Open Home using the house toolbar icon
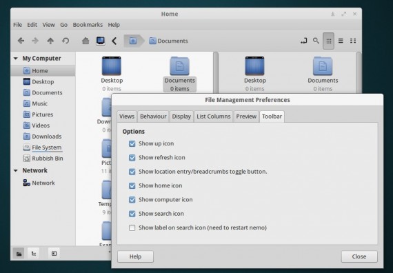This screenshot has width=393, height=273. point(85,41)
